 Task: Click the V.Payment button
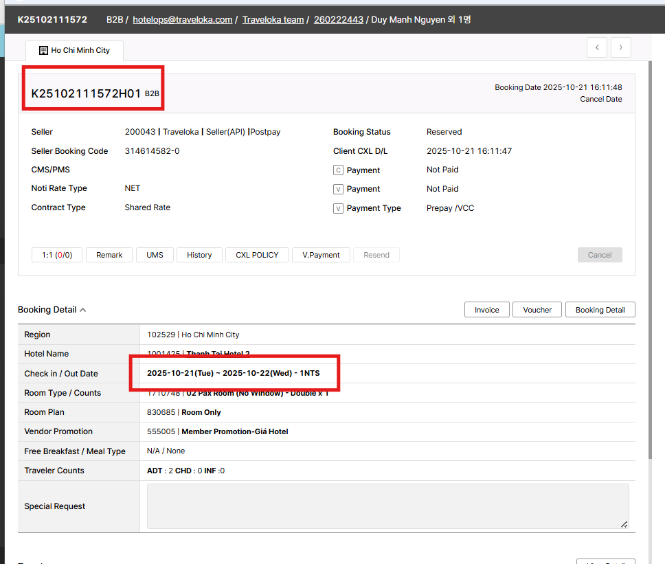tap(321, 255)
